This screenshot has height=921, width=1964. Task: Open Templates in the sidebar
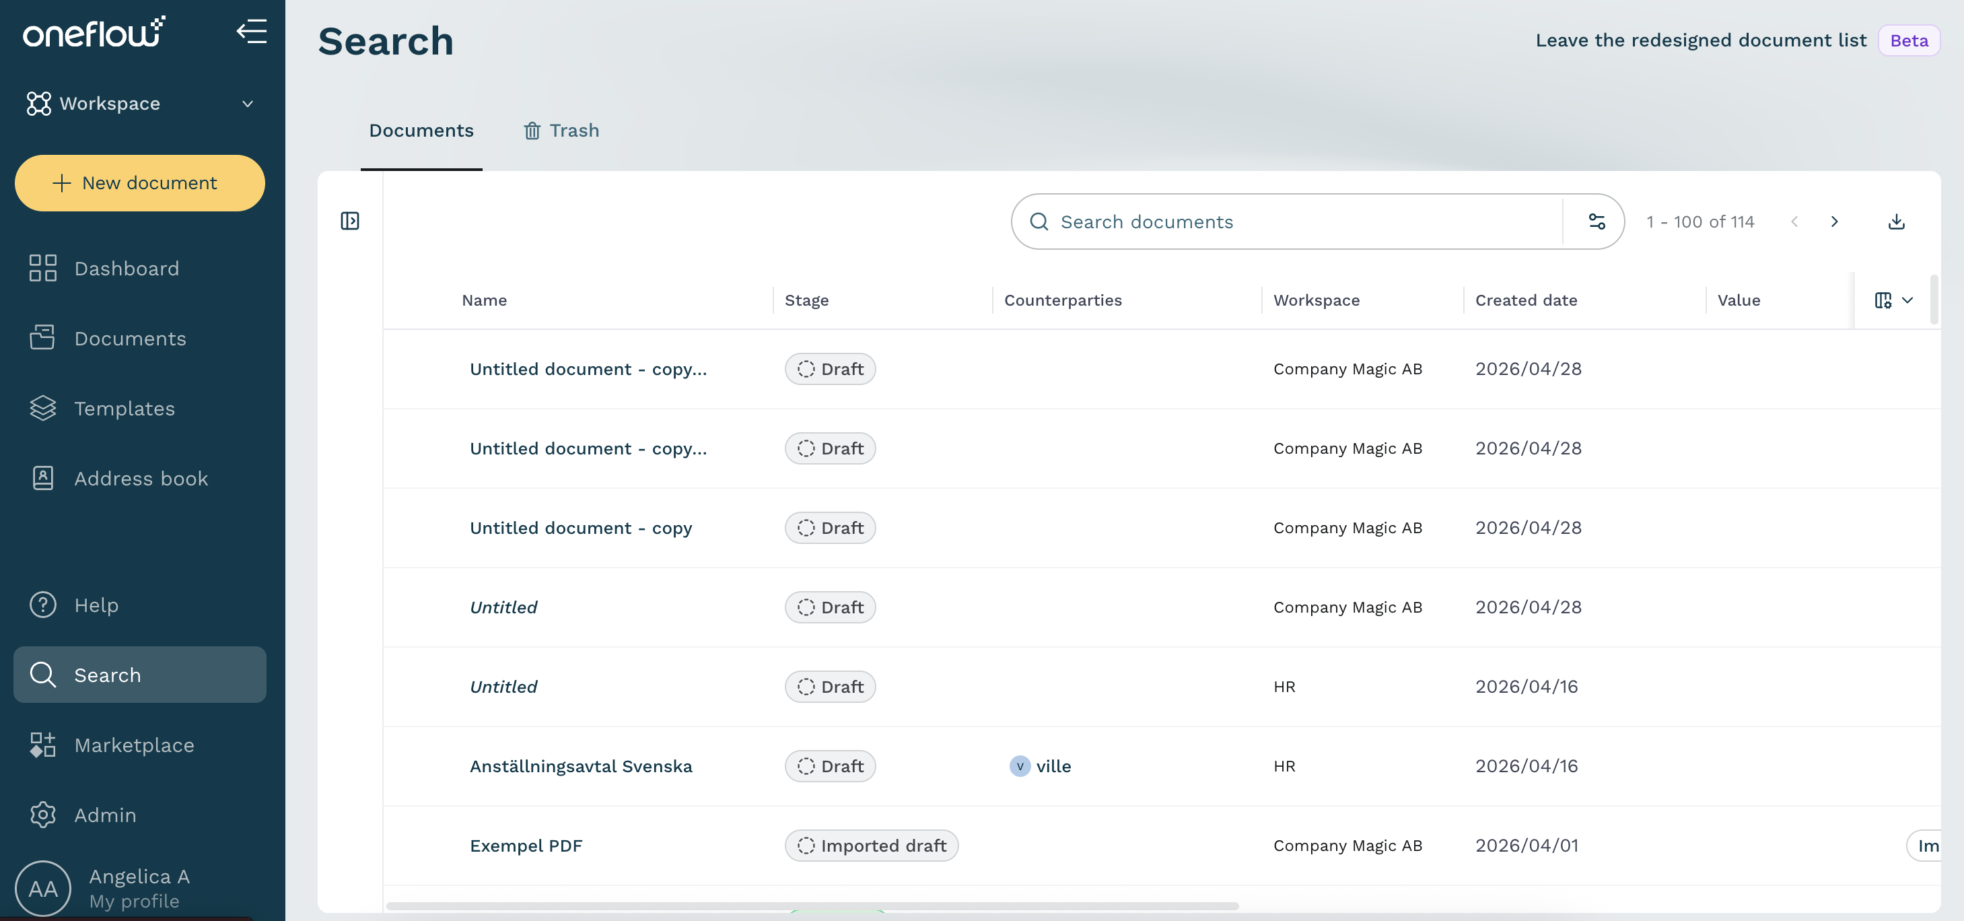(140, 409)
